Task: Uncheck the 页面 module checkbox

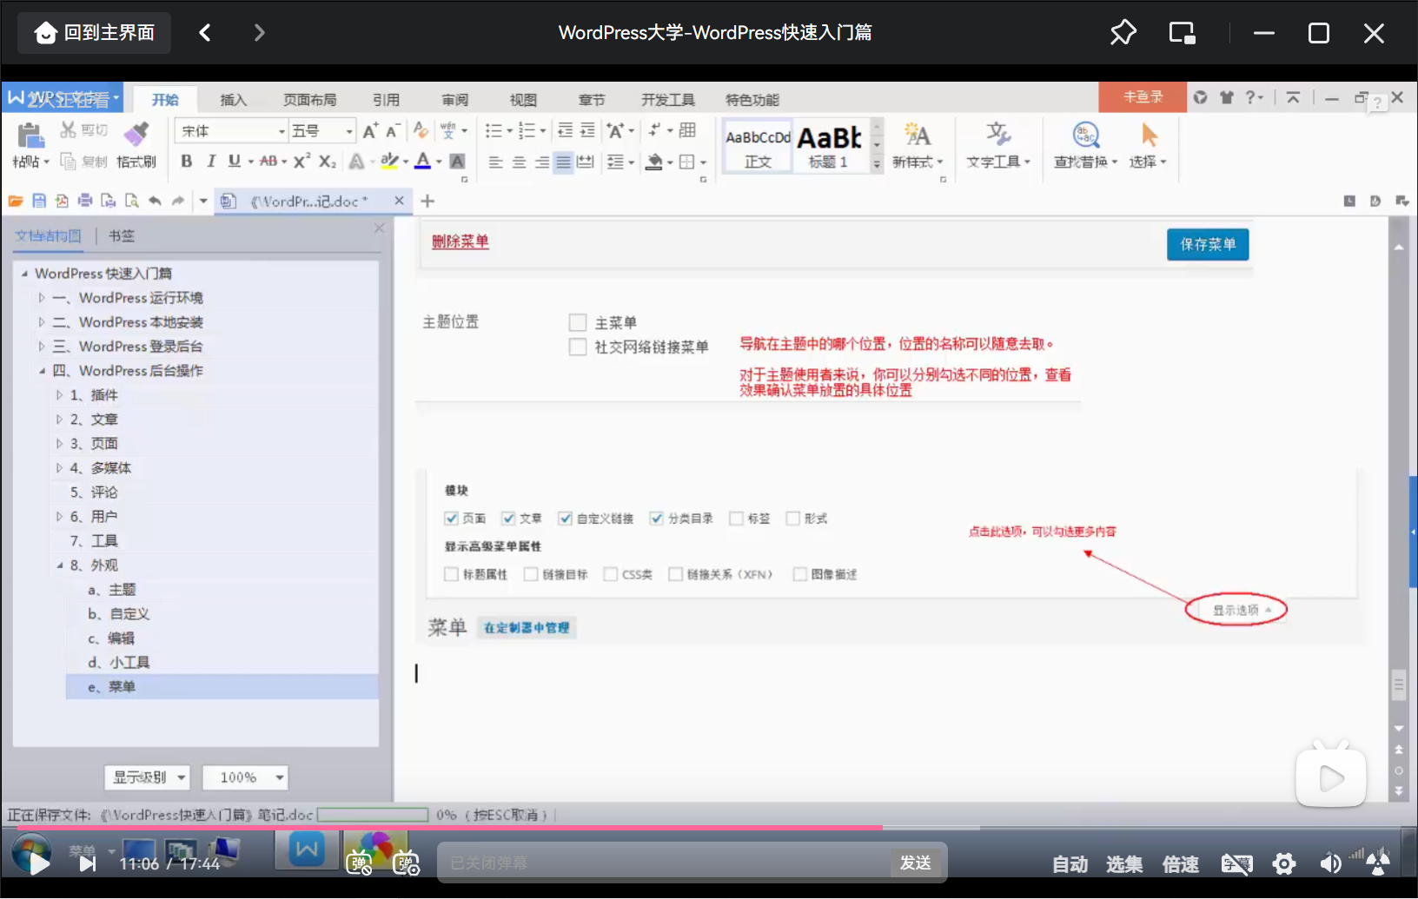Action: pyautogui.click(x=451, y=519)
